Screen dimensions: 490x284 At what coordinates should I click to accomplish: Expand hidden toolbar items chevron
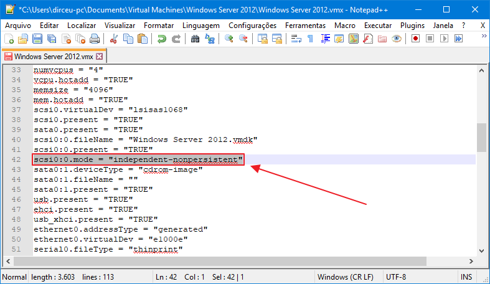tap(484, 36)
